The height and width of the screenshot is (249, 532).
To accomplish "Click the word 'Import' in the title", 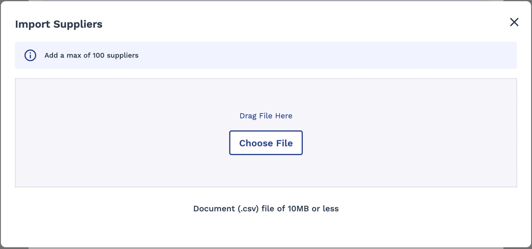I will (x=33, y=24).
